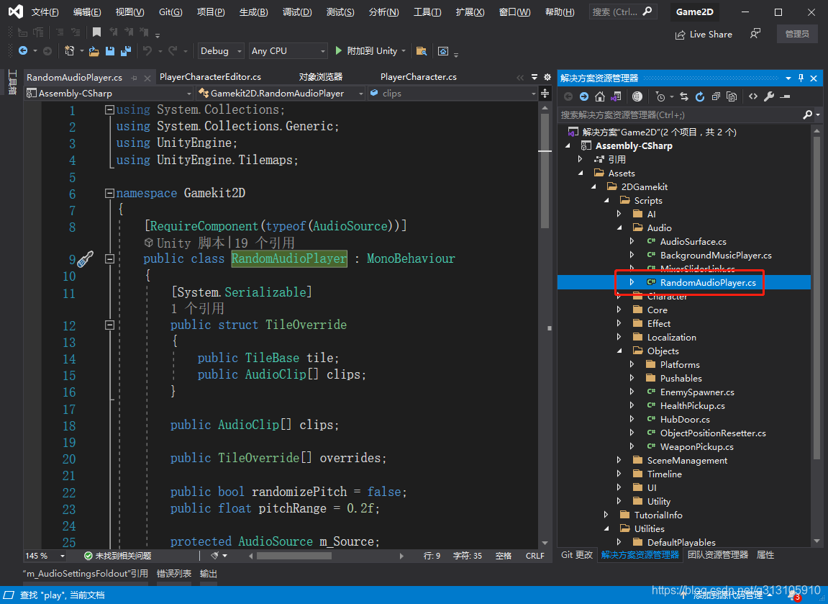This screenshot has width=828, height=604.
Task: Switch views using the purple Visual Studio icon
Action: [x=616, y=96]
